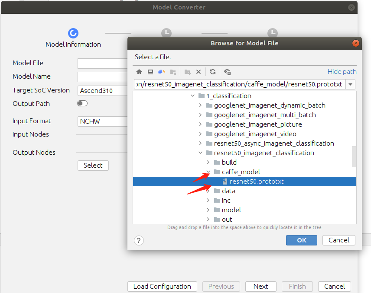Close the Browse for Model File dialog
The height and width of the screenshot is (293, 371).
(356, 43)
